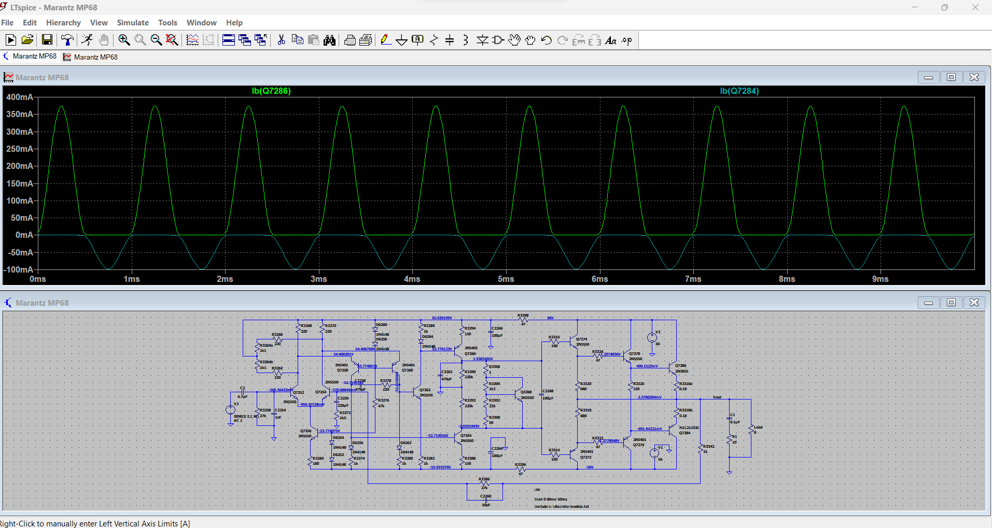Add a SPICE directive with .op icon

pos(627,40)
